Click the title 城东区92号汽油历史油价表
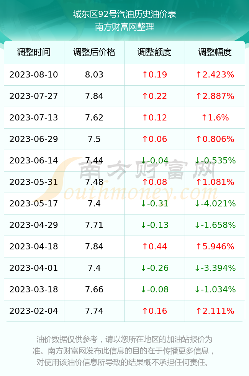 pos(124,14)
